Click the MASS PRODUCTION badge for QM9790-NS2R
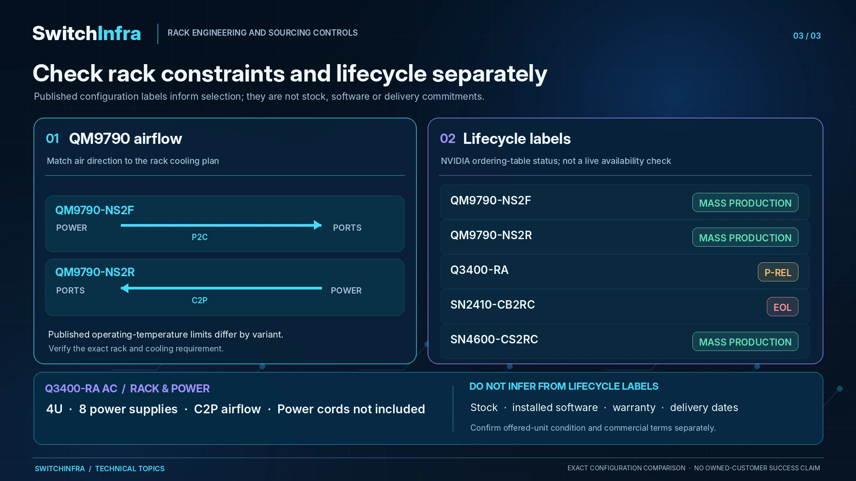This screenshot has width=856, height=481. pos(745,237)
